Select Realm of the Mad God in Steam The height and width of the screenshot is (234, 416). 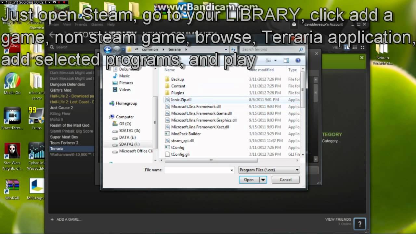(70, 125)
